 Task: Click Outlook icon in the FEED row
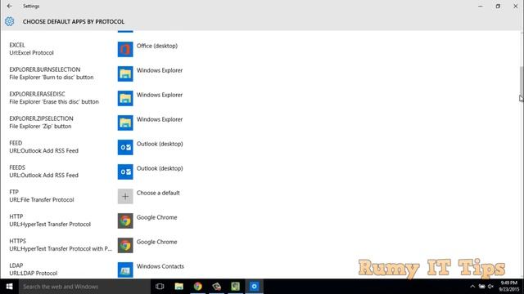125,147
